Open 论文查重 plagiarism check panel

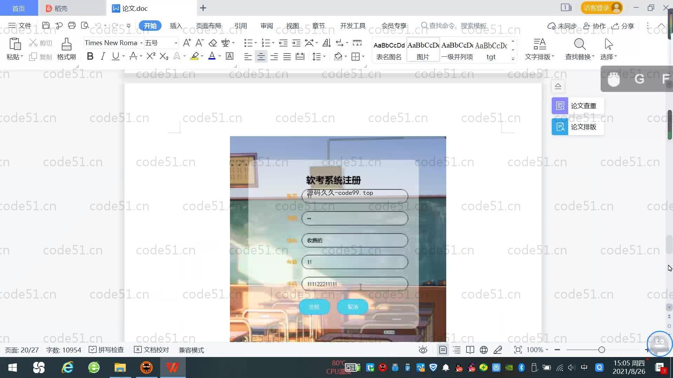[x=578, y=106]
